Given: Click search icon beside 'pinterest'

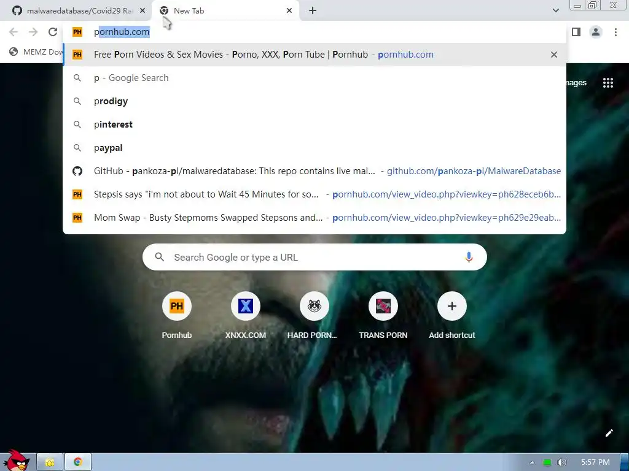Looking at the screenshot, I should coord(77,124).
